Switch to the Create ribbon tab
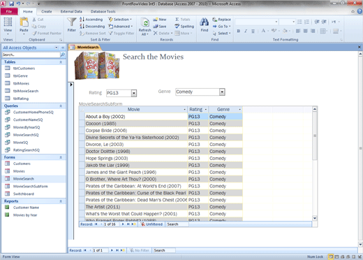This screenshot has width=363, height=260. pos(47,11)
